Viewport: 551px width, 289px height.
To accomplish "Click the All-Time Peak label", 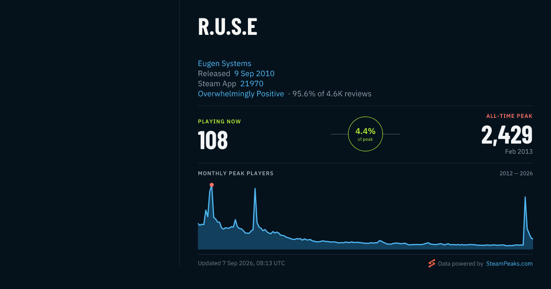I will point(510,116).
